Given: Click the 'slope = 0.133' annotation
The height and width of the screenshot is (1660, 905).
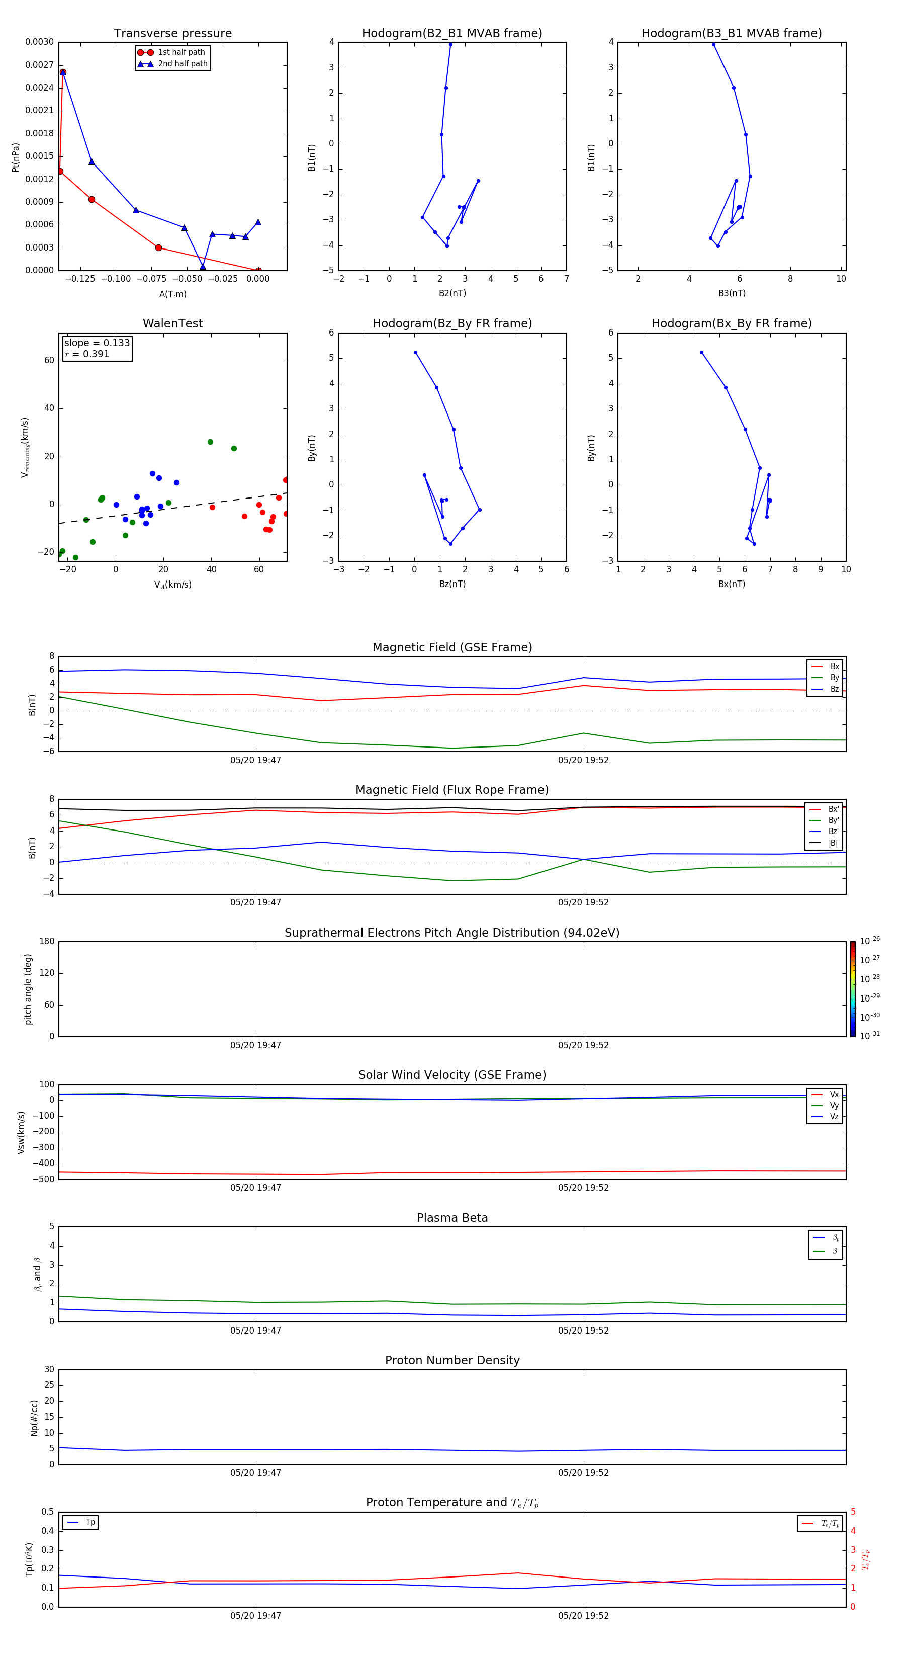Looking at the screenshot, I should [97, 343].
